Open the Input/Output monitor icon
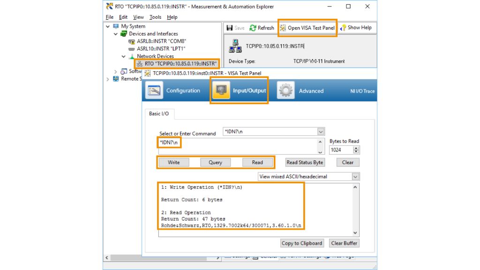The image size is (480, 270). coord(221,90)
